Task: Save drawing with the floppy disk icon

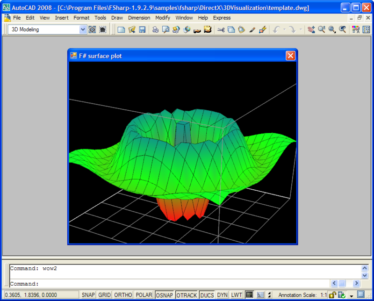Action: point(142,29)
